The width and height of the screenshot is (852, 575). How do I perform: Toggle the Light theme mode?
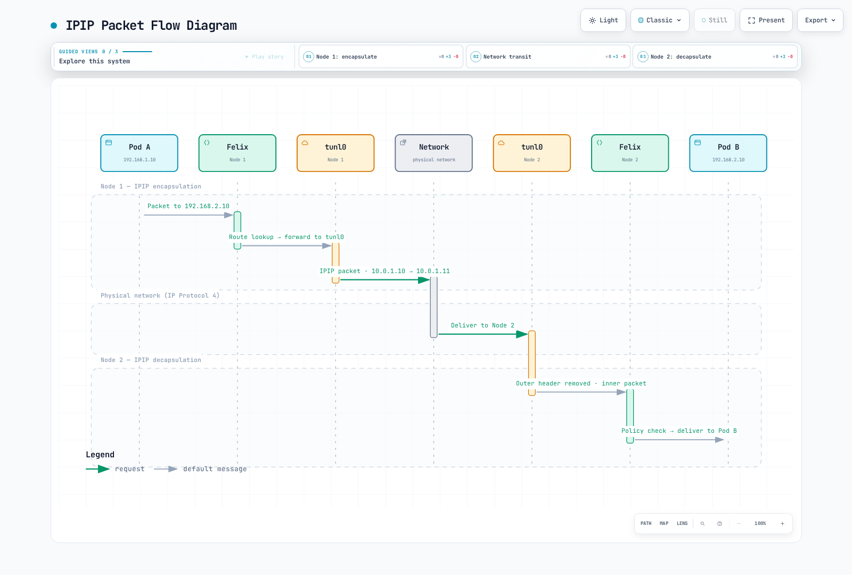(603, 20)
